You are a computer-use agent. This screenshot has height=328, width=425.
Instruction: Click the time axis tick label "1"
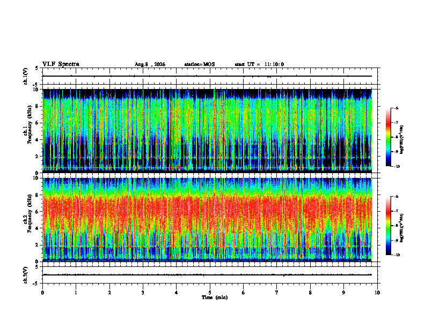[76, 293]
